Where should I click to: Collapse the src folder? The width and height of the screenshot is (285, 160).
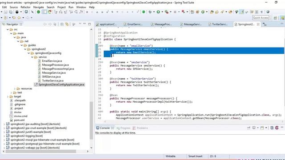tap(8, 29)
